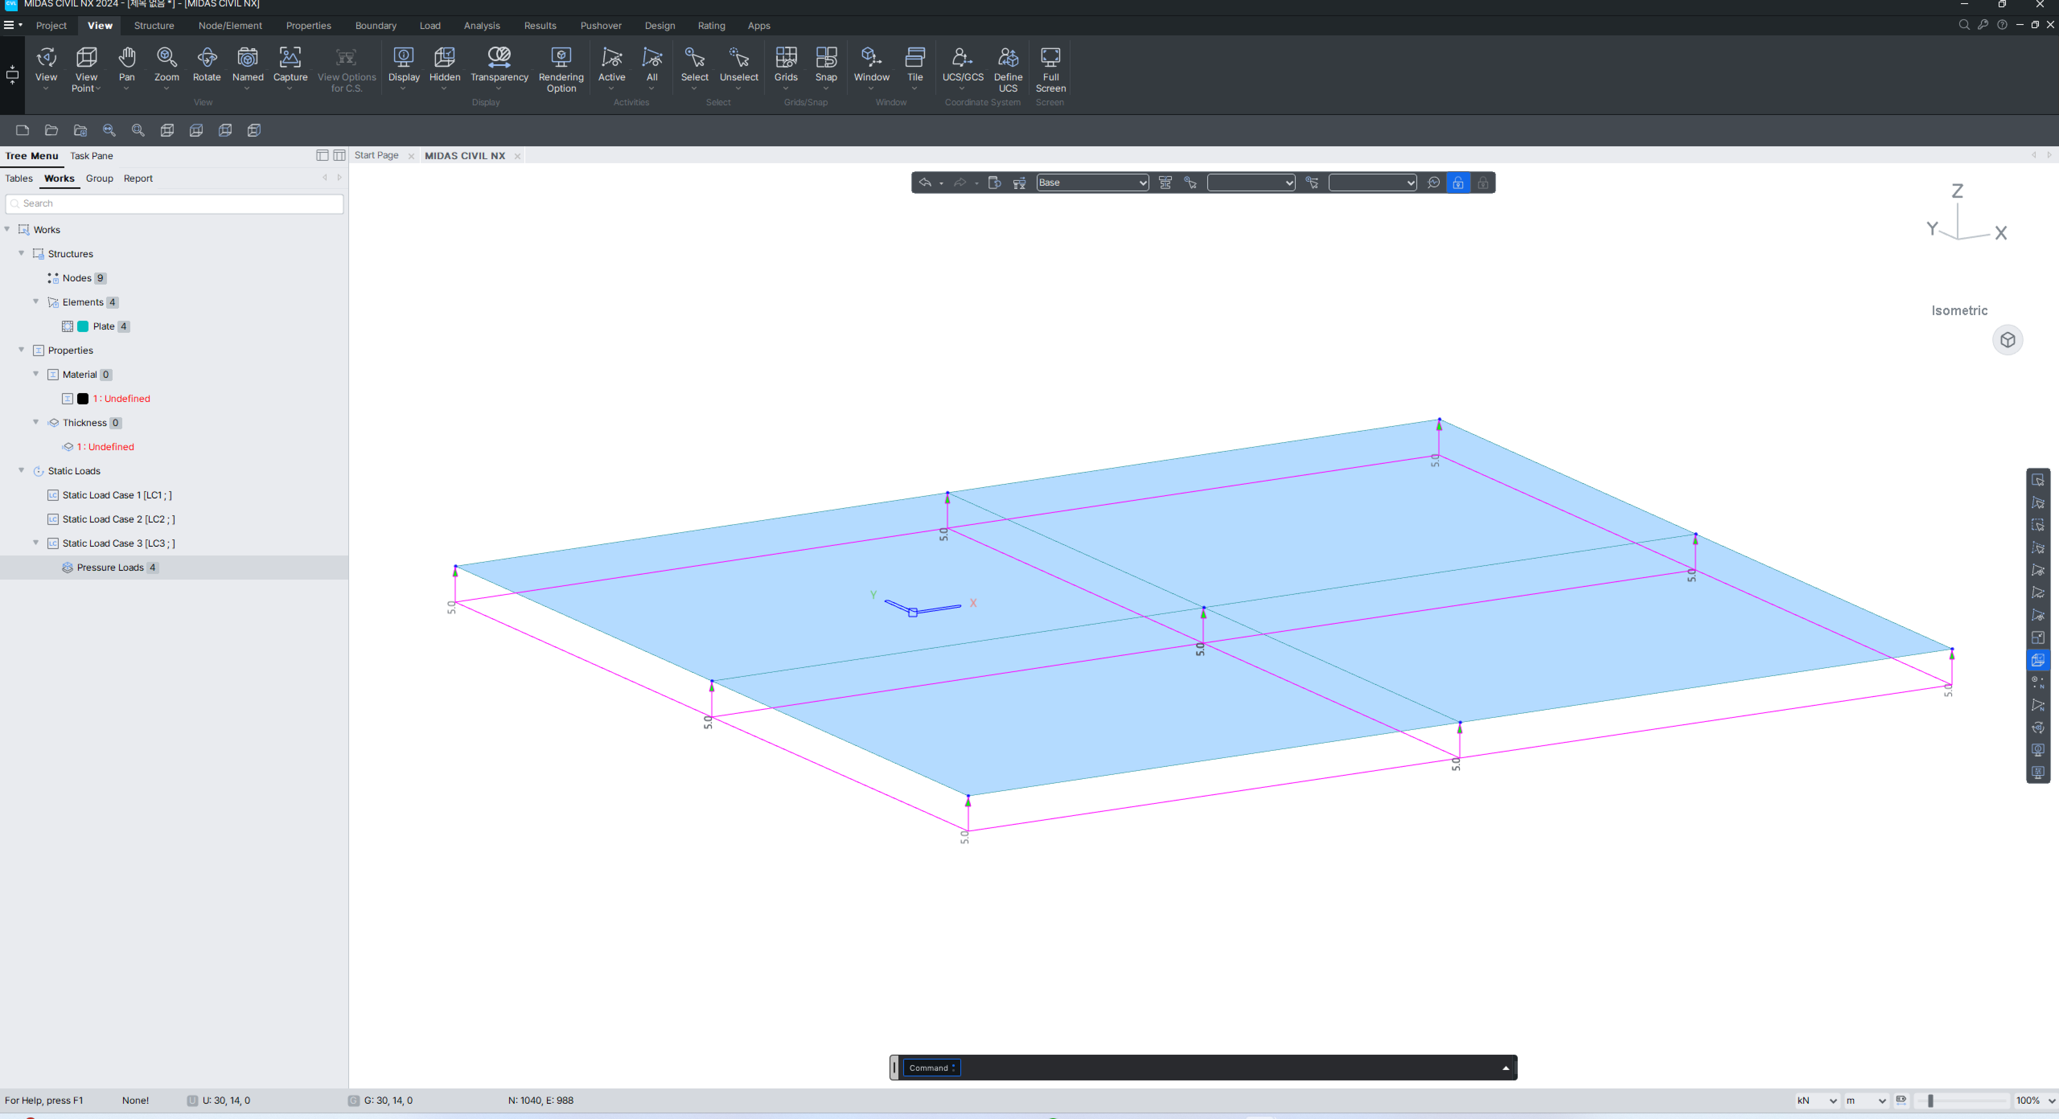
Task: Open the Tables sub-tab
Action: [19, 178]
